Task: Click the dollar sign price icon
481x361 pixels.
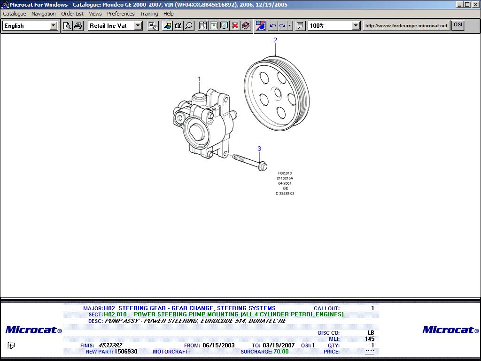Action: (214, 26)
